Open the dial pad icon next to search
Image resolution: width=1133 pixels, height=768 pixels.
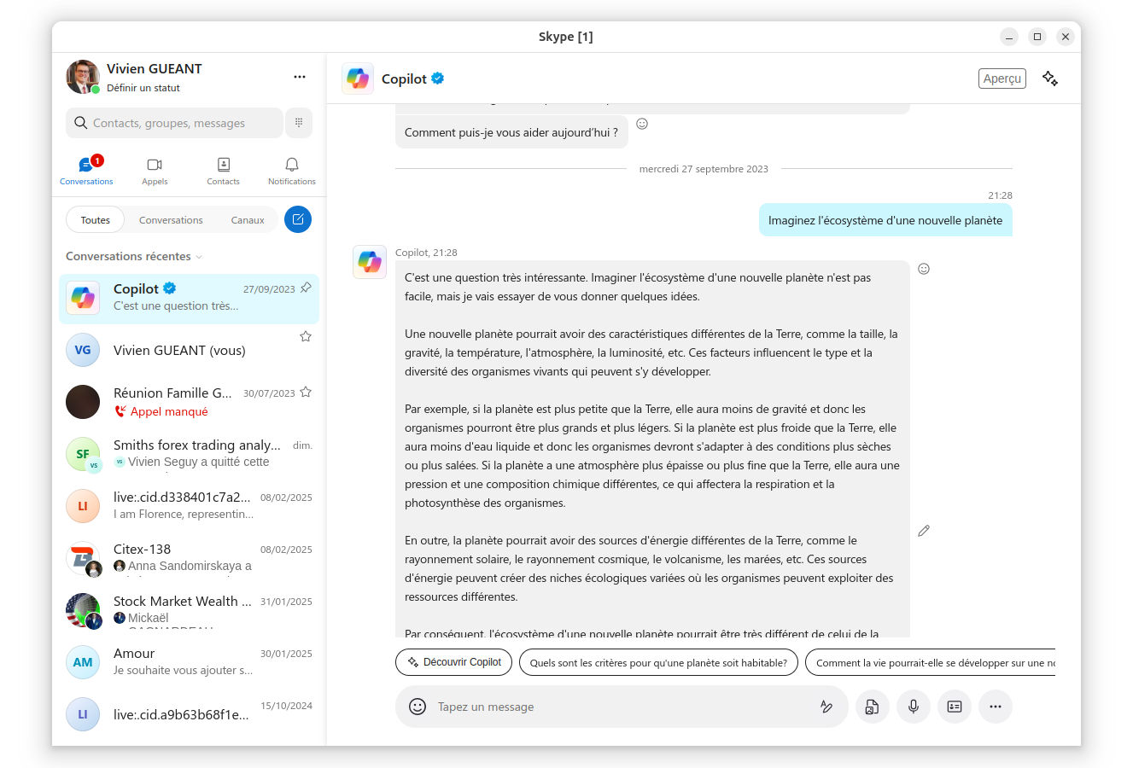tap(299, 123)
